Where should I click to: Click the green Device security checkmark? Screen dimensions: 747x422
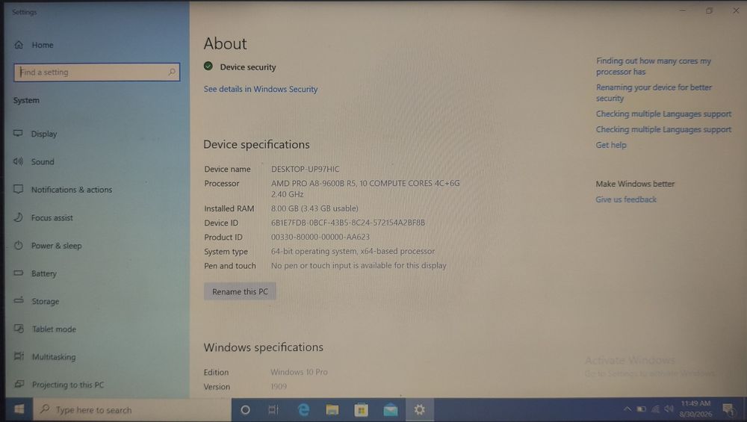point(208,66)
